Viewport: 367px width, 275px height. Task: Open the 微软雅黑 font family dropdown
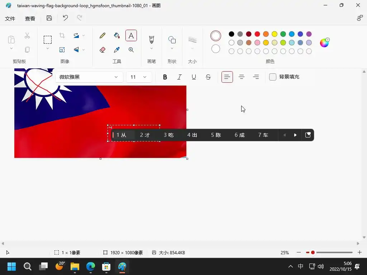(x=89, y=77)
